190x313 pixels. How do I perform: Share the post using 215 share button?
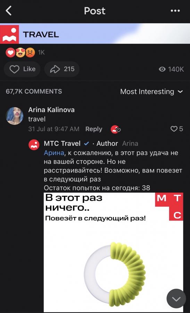(62, 69)
